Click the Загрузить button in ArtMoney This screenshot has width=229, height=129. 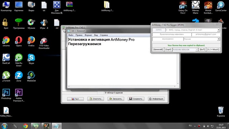coord(116,99)
